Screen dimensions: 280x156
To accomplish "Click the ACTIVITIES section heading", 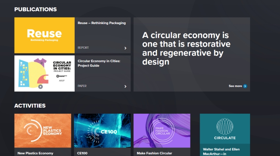I will [x=30, y=106].
